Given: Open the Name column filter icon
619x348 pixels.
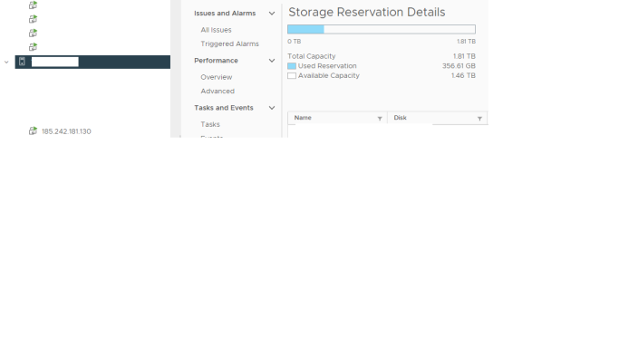Looking at the screenshot, I should point(380,119).
